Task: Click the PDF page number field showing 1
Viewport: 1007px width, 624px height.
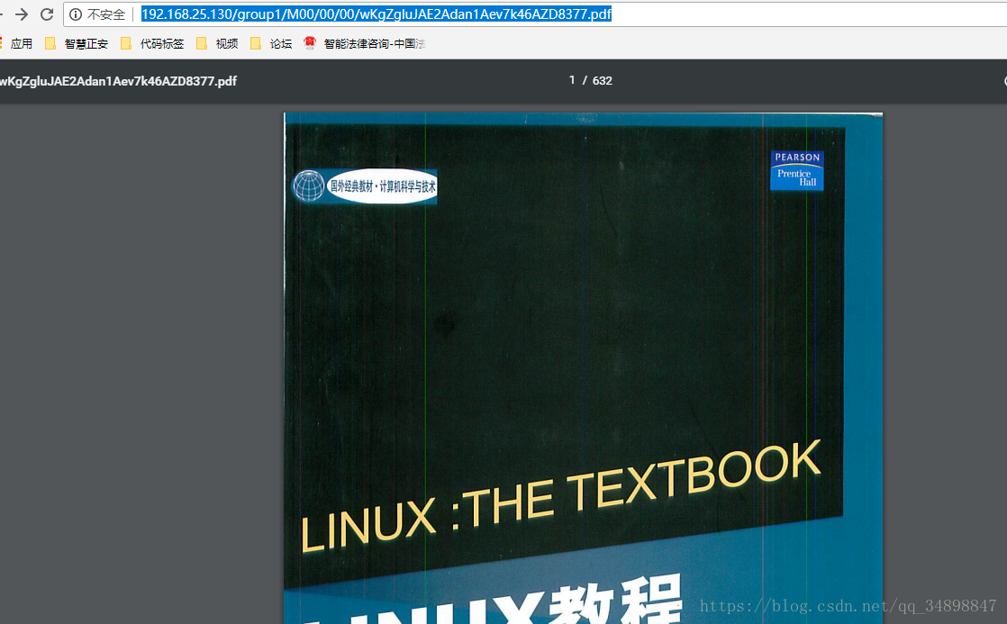Action: (572, 80)
